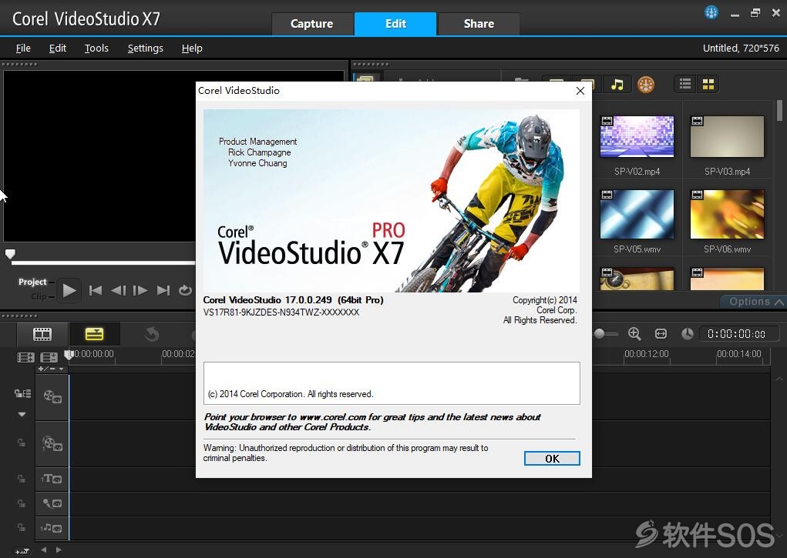Toggle lock for the Title track
787x558 pixels.
(22, 479)
